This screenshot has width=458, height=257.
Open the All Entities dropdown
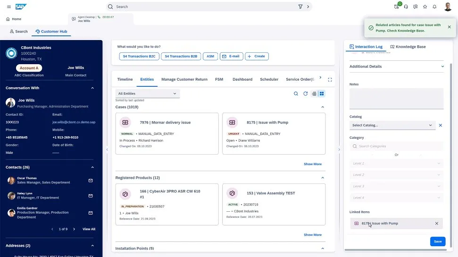click(x=147, y=94)
